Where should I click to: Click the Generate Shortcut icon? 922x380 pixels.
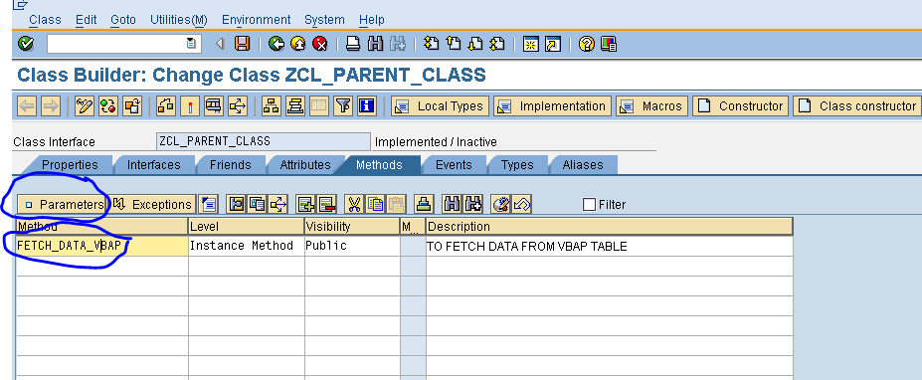pos(553,44)
